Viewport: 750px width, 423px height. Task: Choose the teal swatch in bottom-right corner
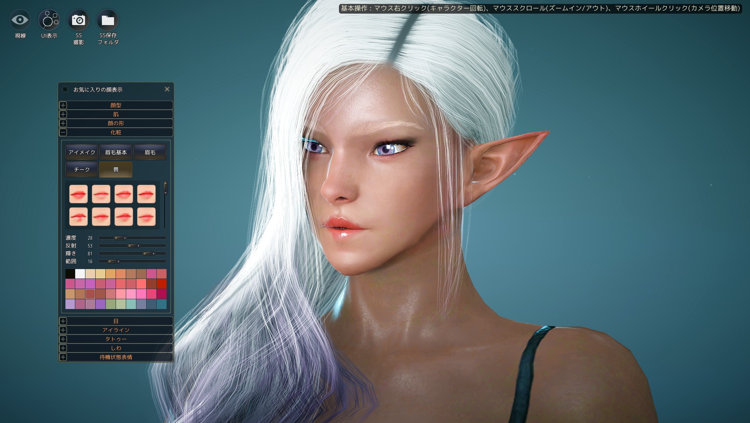tap(161, 304)
